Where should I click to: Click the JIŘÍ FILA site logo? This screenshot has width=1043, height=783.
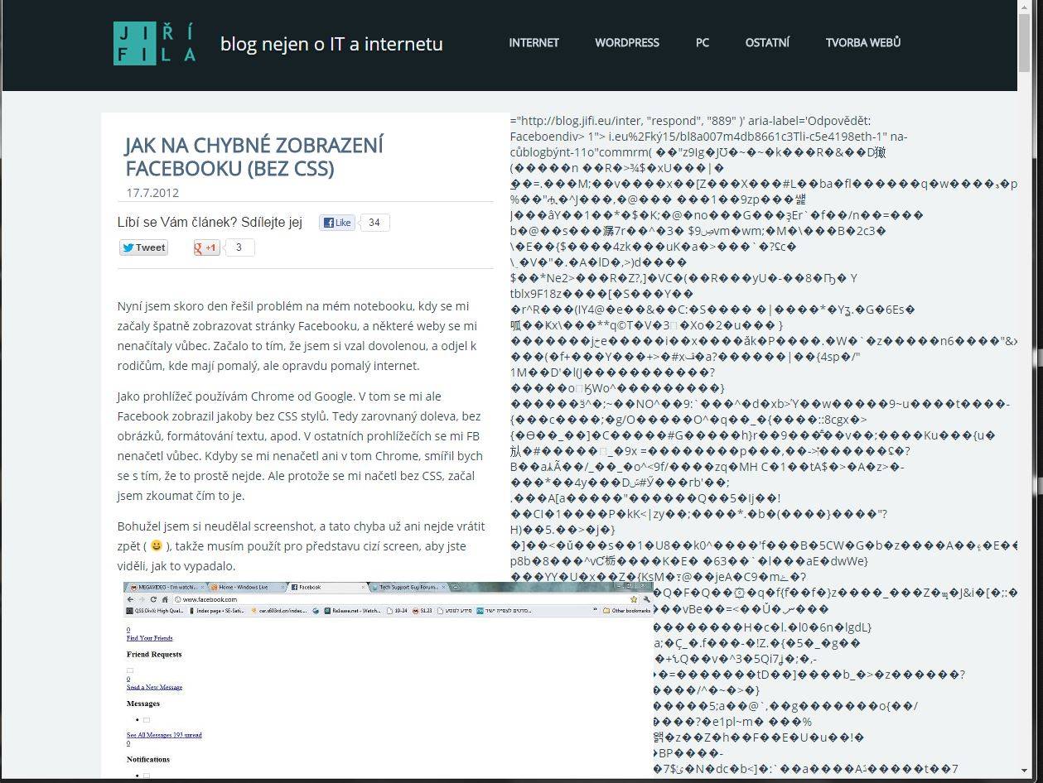[x=155, y=43]
